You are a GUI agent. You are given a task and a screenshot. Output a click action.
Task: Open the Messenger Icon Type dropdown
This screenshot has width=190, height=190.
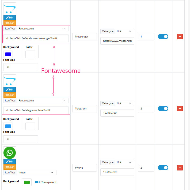tap(43, 29)
